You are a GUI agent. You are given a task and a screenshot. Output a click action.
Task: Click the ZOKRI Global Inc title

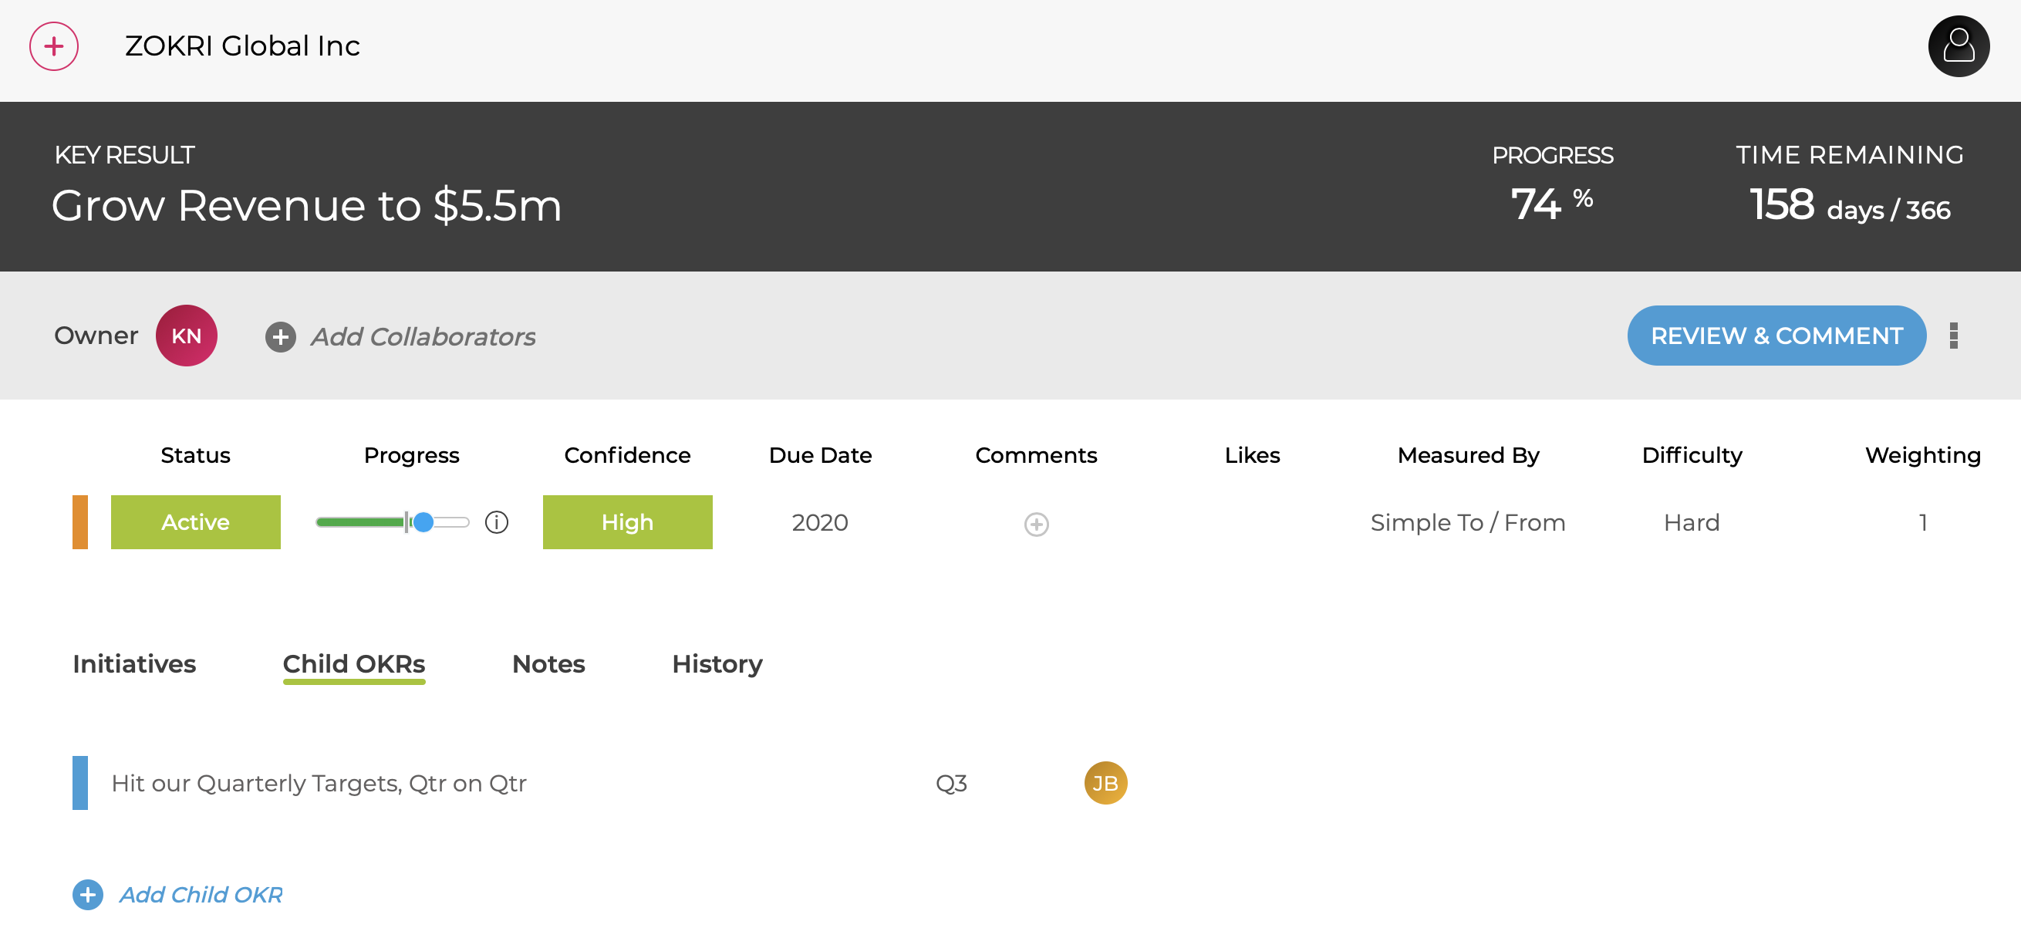(242, 46)
